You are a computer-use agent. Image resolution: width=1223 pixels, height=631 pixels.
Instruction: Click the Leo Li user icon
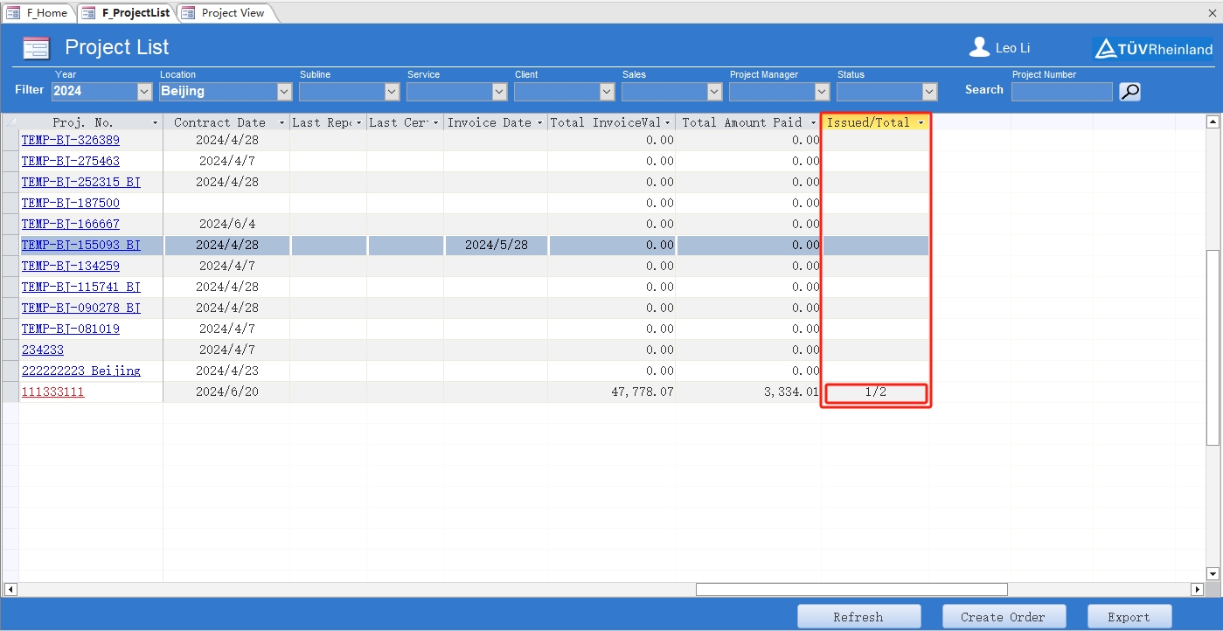coord(979,47)
